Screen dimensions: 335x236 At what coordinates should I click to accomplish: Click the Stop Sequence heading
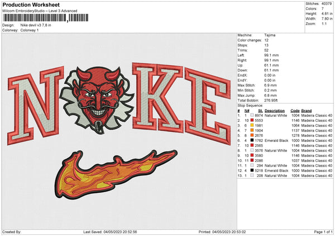click(x=250, y=106)
